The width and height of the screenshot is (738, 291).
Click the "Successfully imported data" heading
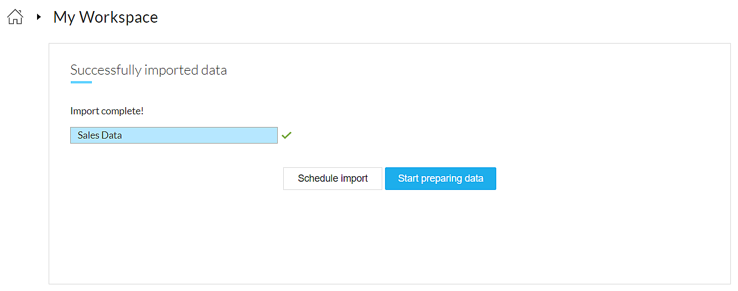pyautogui.click(x=148, y=70)
